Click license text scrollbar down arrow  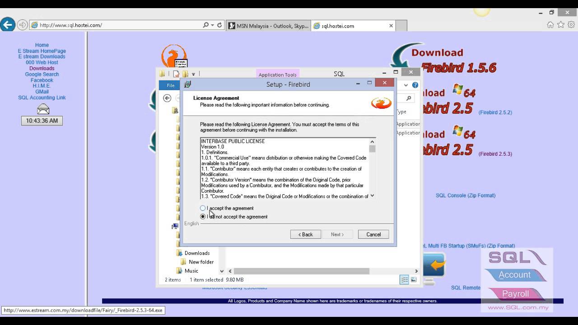(x=372, y=195)
